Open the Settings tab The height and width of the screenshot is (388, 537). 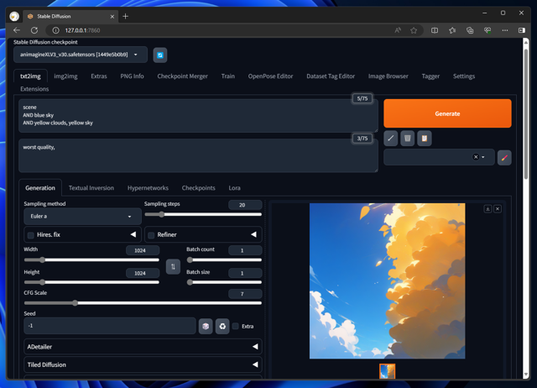click(x=464, y=76)
